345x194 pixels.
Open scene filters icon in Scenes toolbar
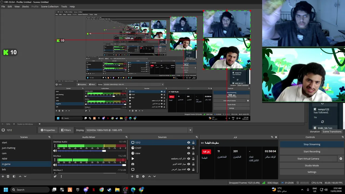(x=14, y=176)
